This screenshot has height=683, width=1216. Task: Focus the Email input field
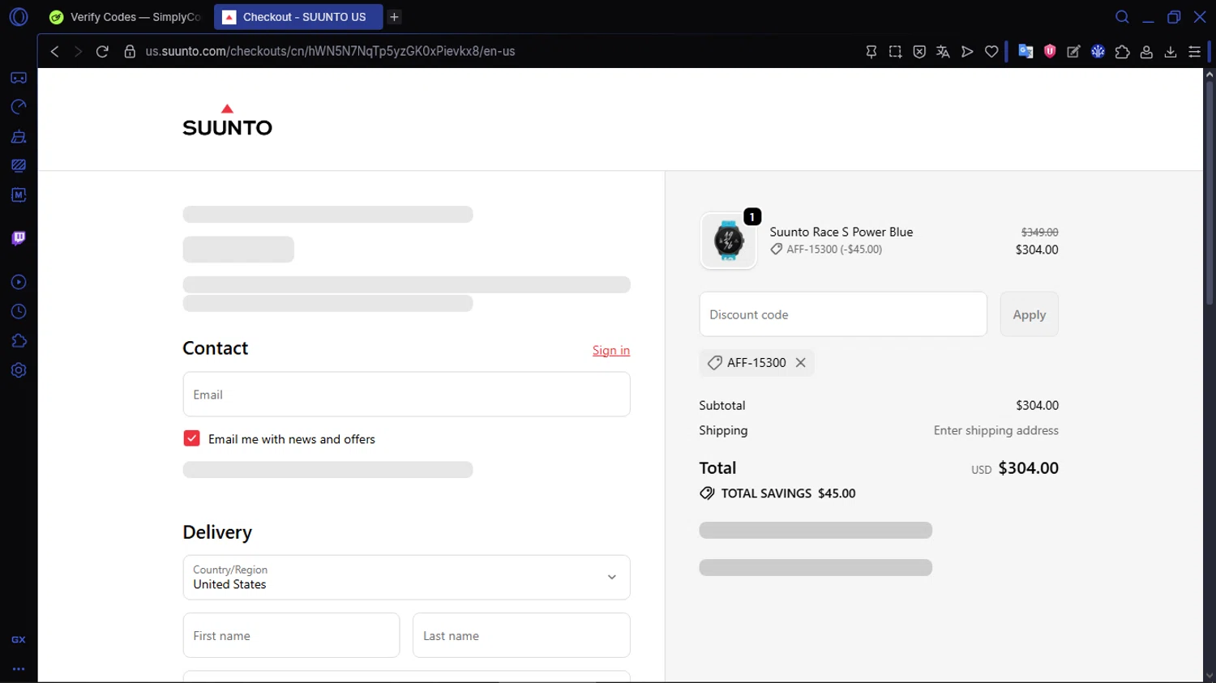[406, 395]
